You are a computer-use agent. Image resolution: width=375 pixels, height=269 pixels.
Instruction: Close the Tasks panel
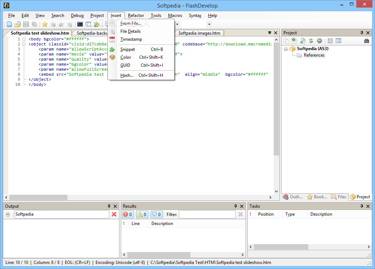tap(368, 206)
